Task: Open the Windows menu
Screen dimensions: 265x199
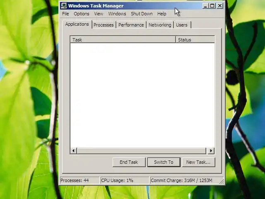Action: pyautogui.click(x=117, y=14)
